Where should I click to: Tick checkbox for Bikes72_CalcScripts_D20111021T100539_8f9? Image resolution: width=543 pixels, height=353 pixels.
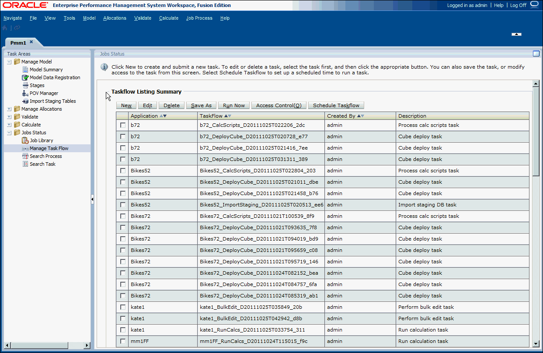pos(123,216)
